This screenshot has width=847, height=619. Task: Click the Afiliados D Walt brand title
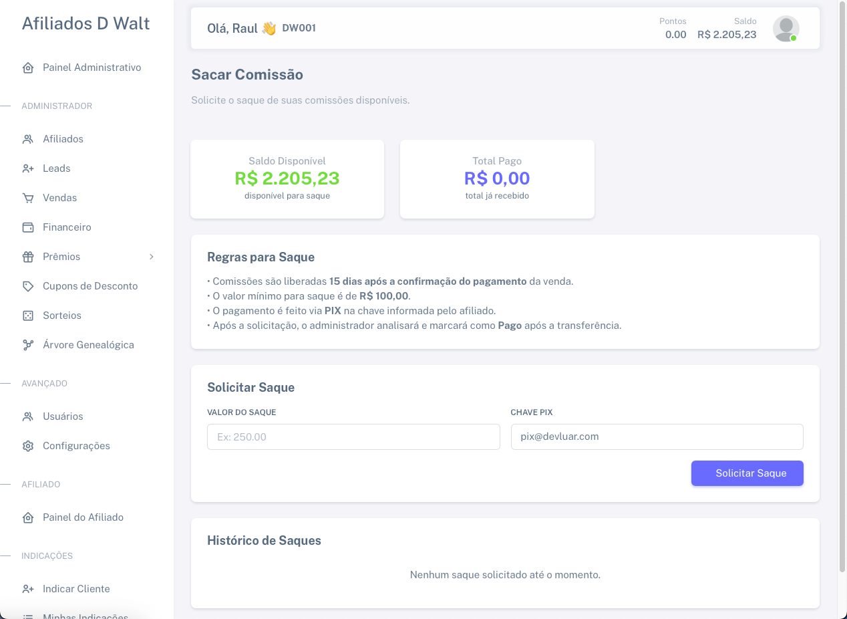[x=86, y=23]
